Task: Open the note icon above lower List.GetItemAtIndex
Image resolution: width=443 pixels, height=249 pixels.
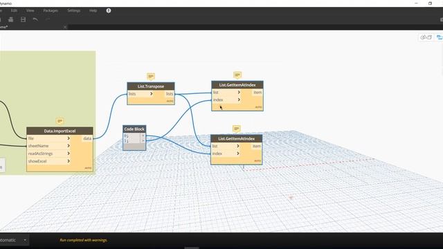Action: click(x=237, y=129)
